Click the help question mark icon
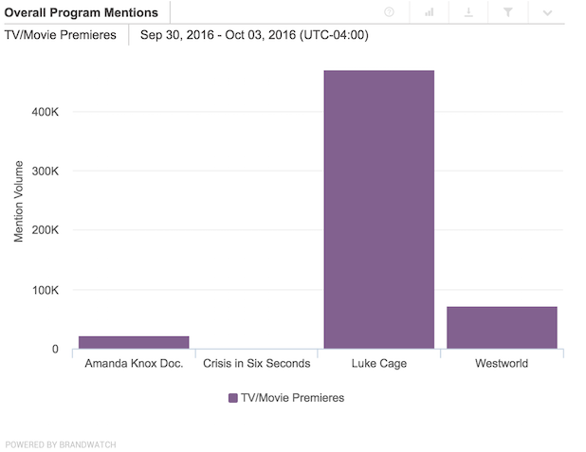This screenshot has width=586, height=452. 389,12
